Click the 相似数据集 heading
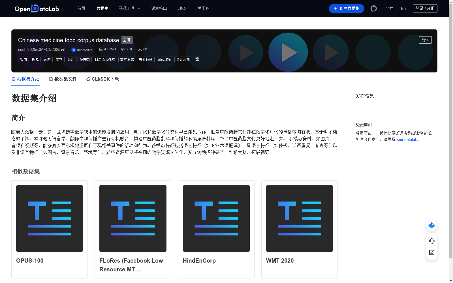 pyautogui.click(x=25, y=171)
